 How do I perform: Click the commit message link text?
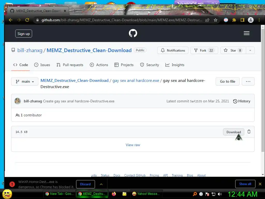79,101
